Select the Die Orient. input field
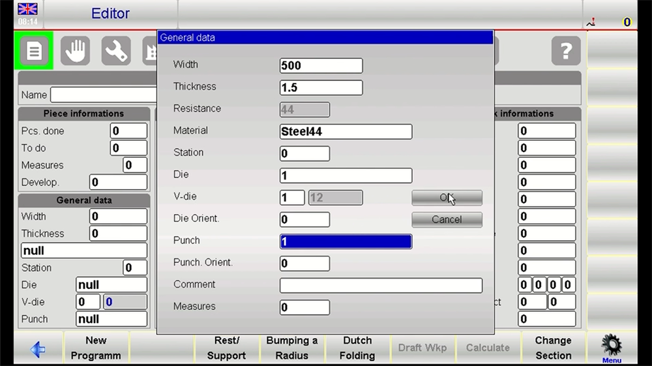The width and height of the screenshot is (652, 366). (304, 219)
